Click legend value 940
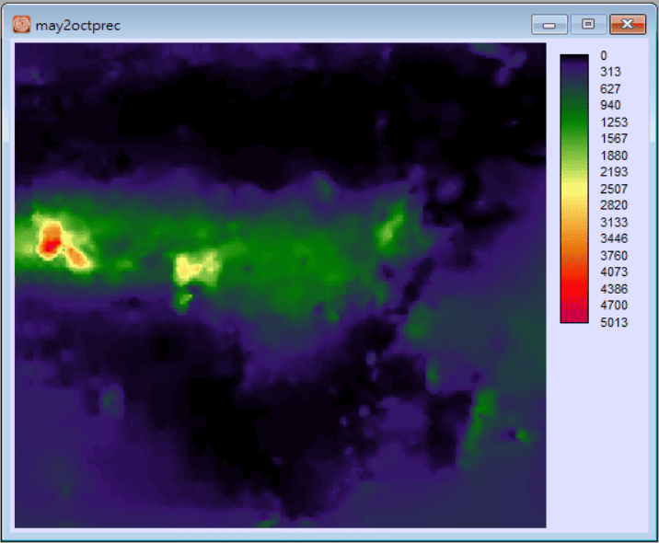 click(x=610, y=105)
